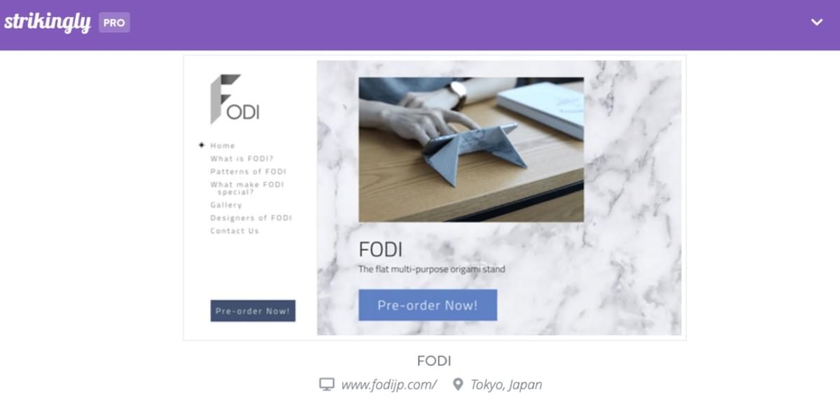Click the monitor icon beside website URL
This screenshot has height=400, width=840.
click(x=326, y=385)
